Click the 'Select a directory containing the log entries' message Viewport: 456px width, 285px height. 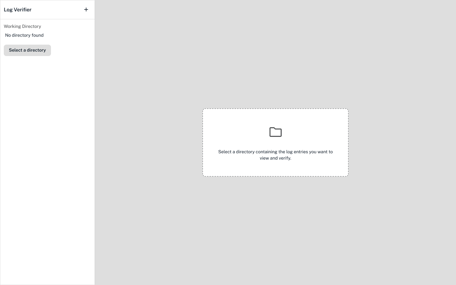pyautogui.click(x=275, y=155)
